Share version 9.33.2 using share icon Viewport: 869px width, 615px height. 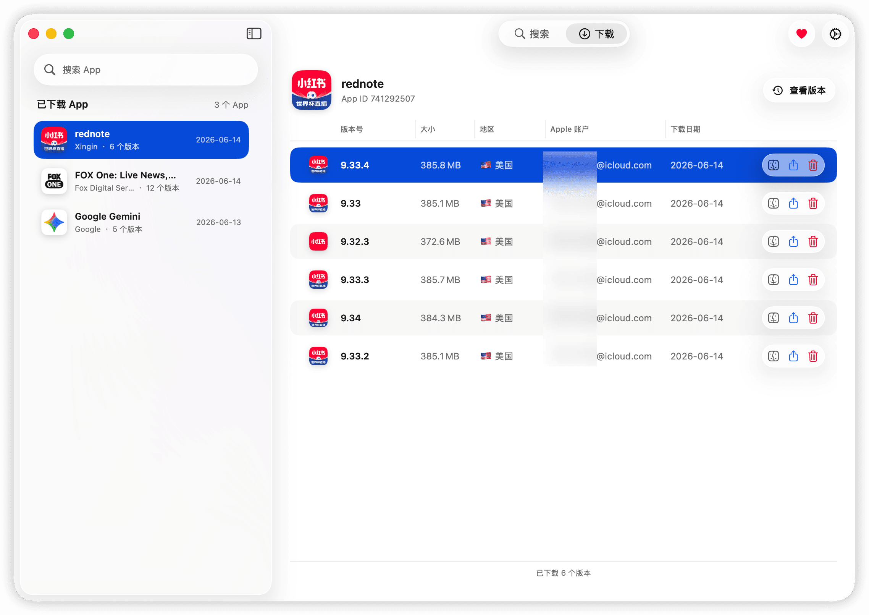793,356
